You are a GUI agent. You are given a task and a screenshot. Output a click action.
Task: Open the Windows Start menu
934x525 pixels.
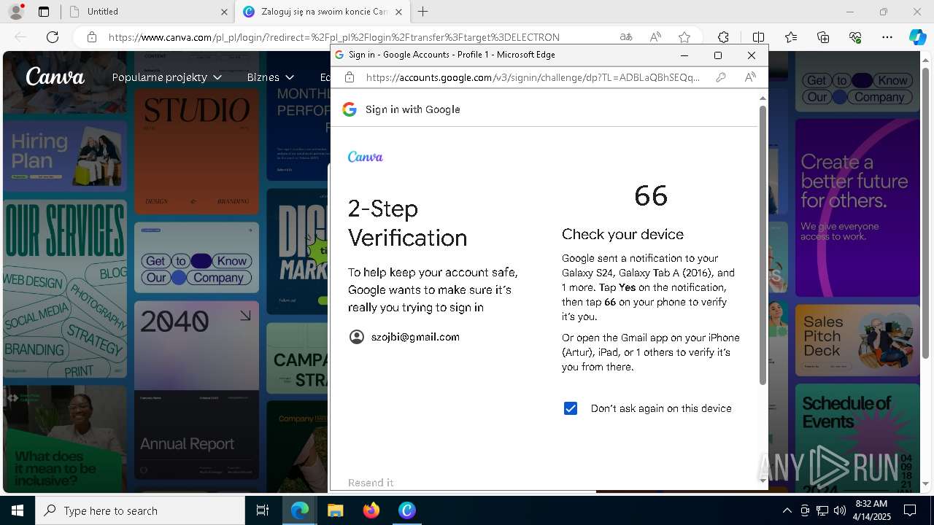tap(18, 510)
